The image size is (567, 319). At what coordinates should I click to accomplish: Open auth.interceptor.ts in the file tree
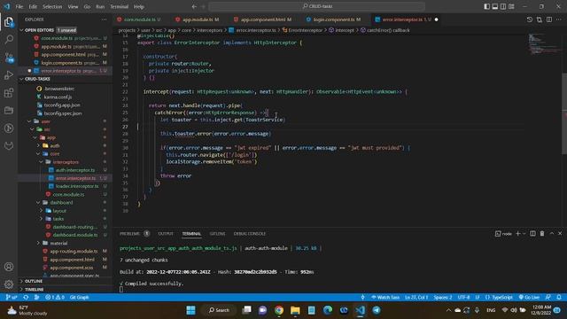point(75,170)
